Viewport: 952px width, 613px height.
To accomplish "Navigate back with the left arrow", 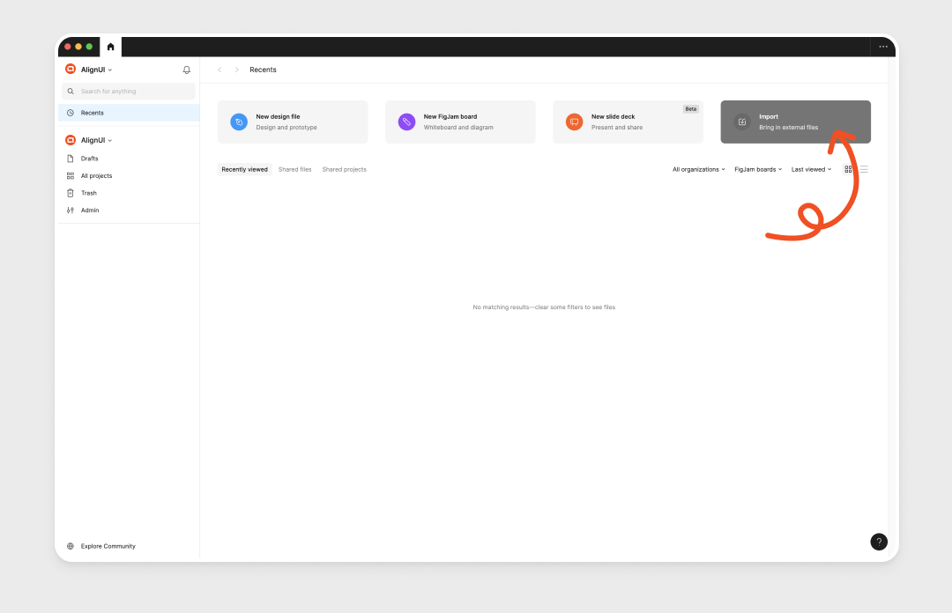I will point(219,70).
